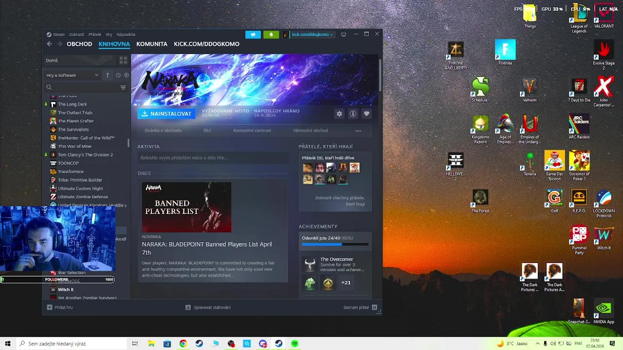Click the activity comment input field
623x350 pixels.
(213, 157)
